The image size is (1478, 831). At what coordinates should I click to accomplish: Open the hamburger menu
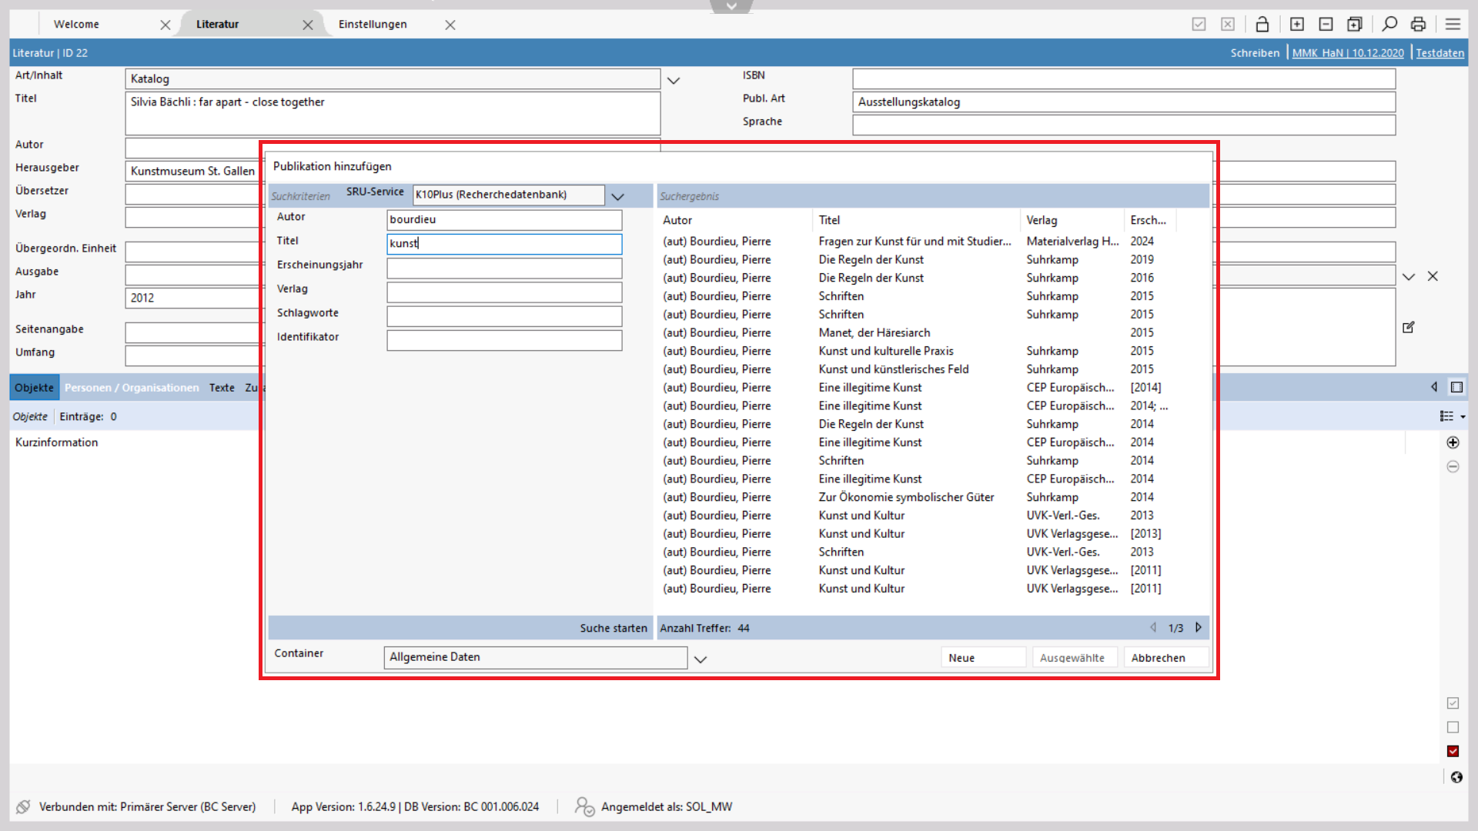point(1453,25)
